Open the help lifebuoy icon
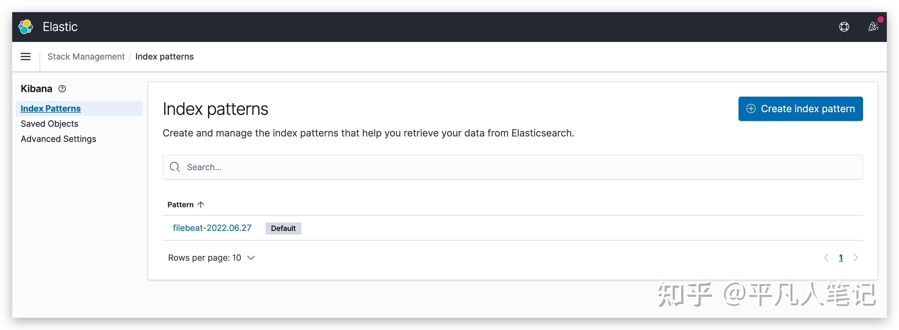The width and height of the screenshot is (899, 330). click(x=844, y=27)
